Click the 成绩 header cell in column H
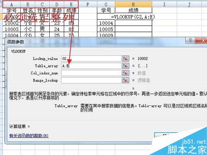Image resolution: width=207 pixels, height=155 pixels. [x=133, y=10]
